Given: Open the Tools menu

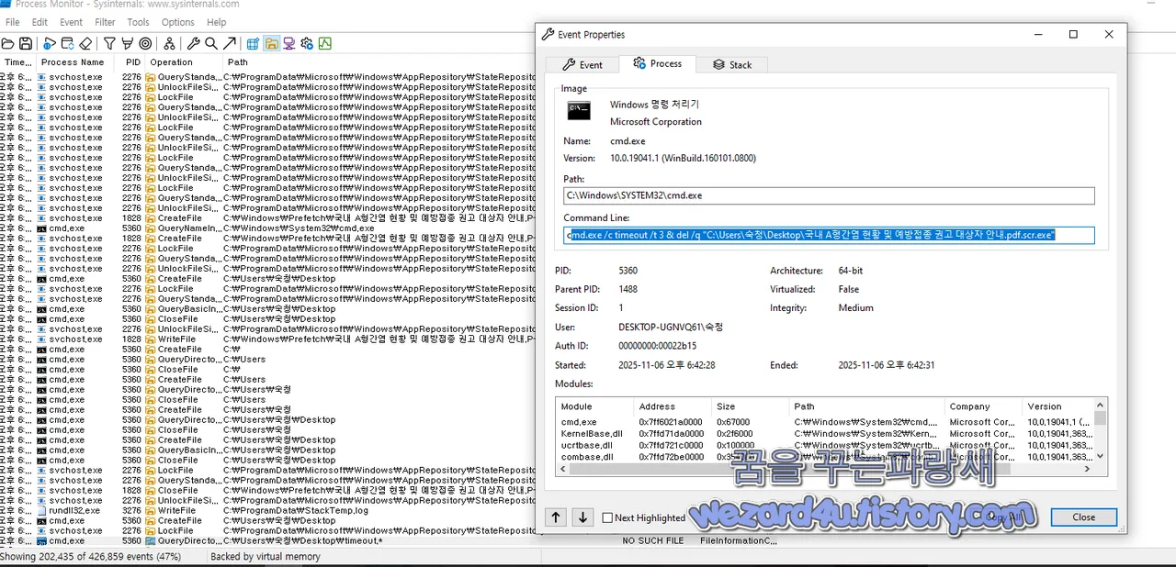Looking at the screenshot, I should pos(139,22).
